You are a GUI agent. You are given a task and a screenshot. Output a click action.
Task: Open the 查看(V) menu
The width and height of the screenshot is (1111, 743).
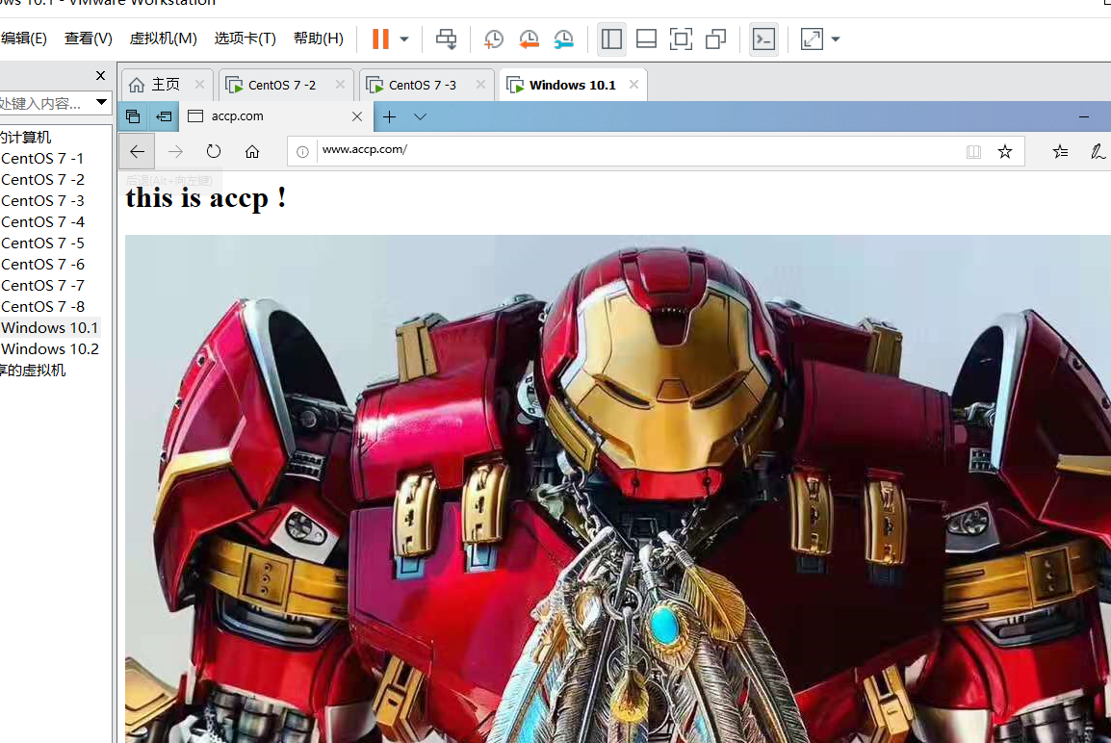tap(89, 38)
